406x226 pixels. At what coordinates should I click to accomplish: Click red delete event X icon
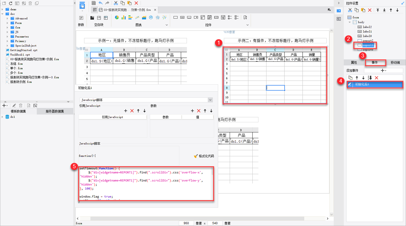(377, 78)
